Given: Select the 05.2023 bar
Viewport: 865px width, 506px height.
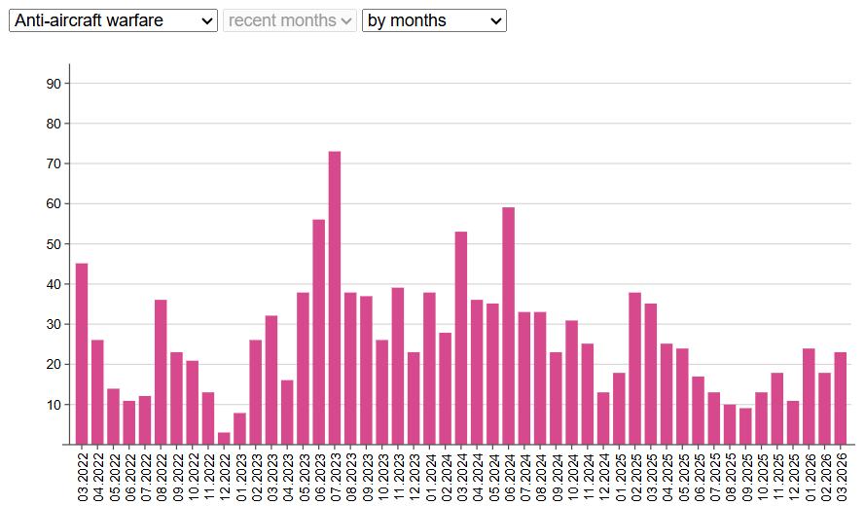Looking at the screenshot, I should tap(303, 368).
